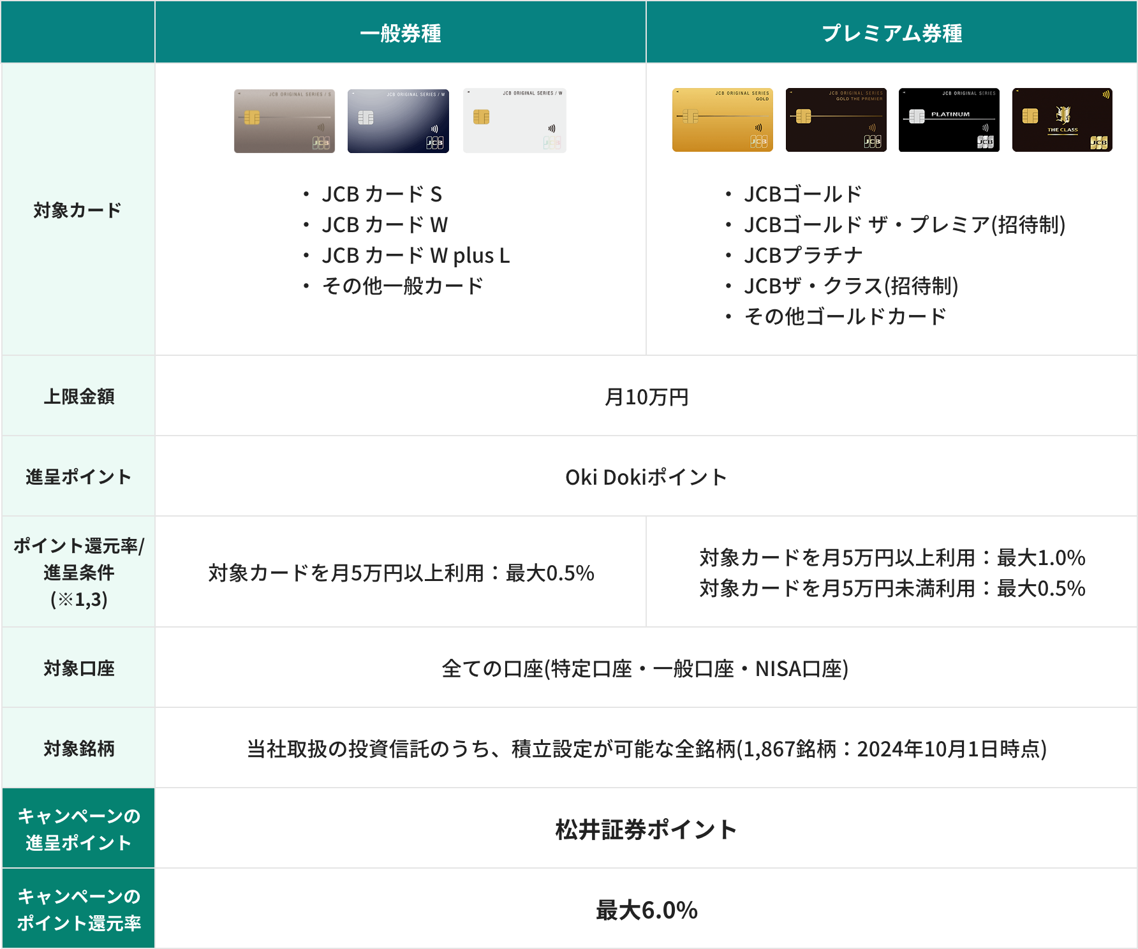Click the white JCB Card W plus L image

tap(514, 121)
